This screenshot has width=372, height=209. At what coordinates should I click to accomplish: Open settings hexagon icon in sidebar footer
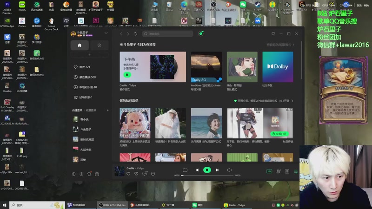click(81, 174)
